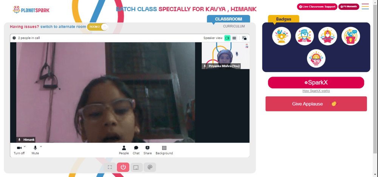Open the Chat panel

[x=136, y=150]
